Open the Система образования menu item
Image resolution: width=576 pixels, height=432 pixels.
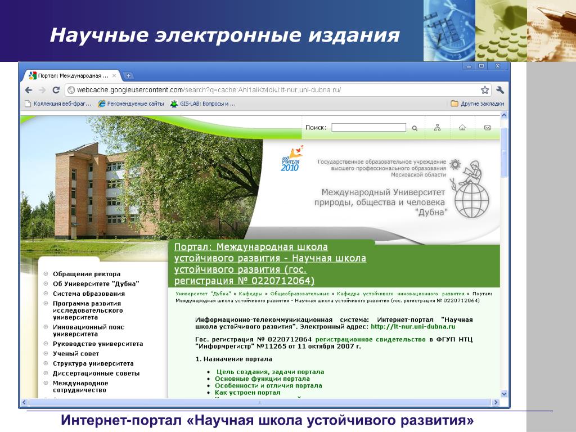click(x=89, y=294)
